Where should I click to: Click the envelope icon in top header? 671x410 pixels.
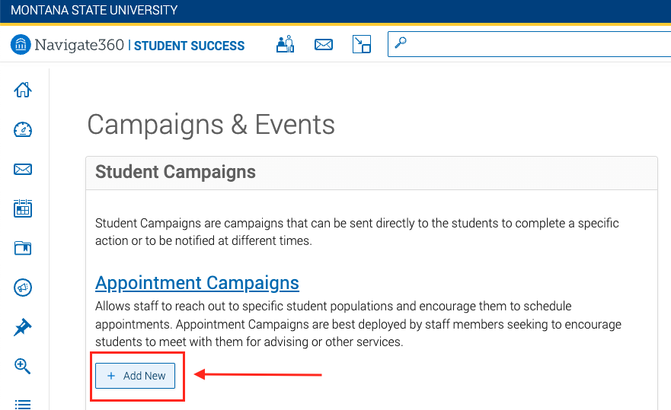(x=324, y=44)
